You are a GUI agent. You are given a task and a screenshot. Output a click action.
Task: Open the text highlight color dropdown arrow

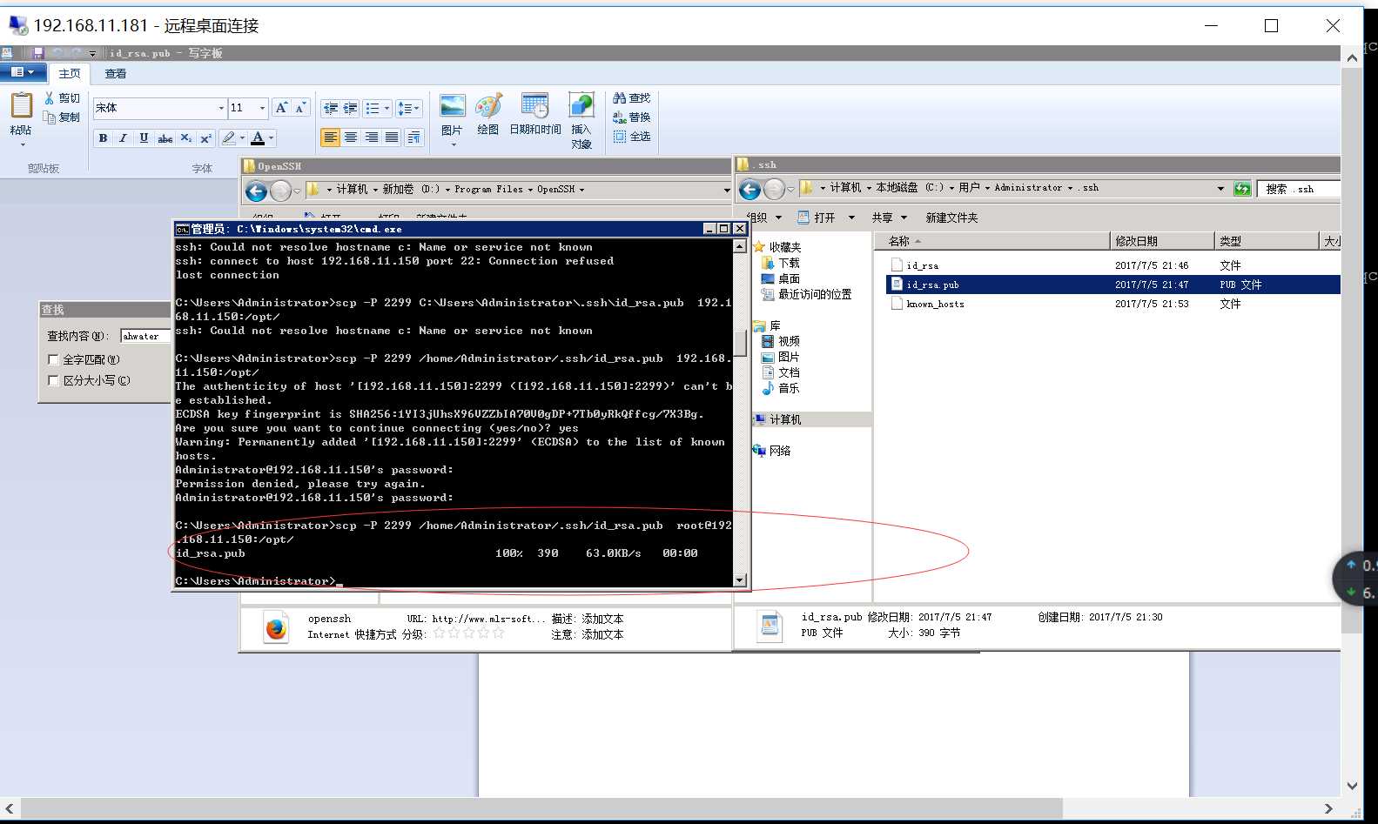(242, 137)
